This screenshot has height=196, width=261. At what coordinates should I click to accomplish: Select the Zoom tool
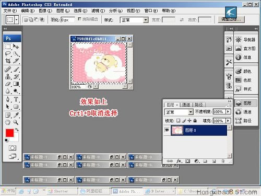tap(16, 122)
